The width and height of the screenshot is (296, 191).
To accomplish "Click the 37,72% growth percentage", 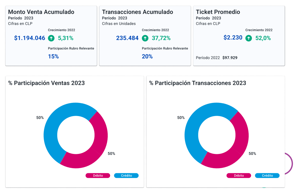I will point(161,38).
